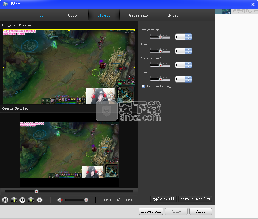
Task: Toggle the mute speaker icon
Action: pos(60,200)
